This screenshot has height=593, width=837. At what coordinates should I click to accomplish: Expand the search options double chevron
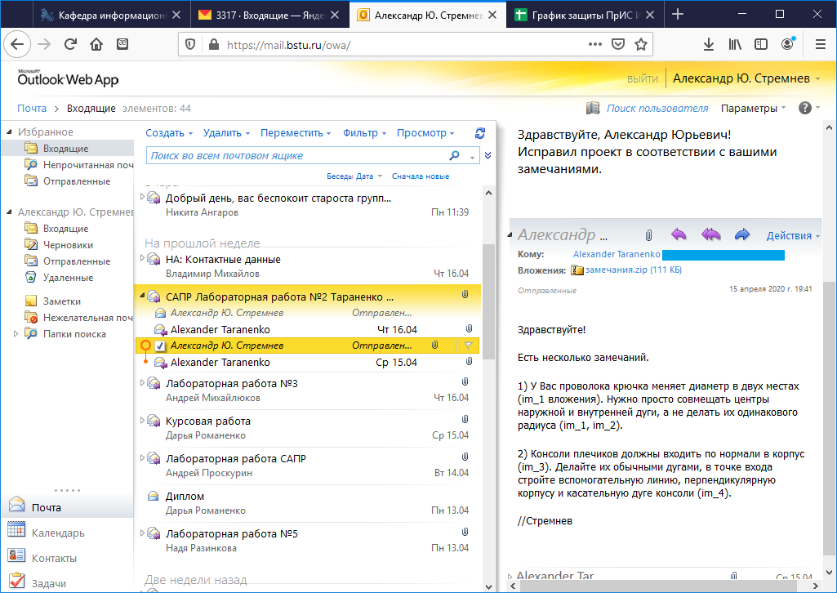pyautogui.click(x=488, y=155)
